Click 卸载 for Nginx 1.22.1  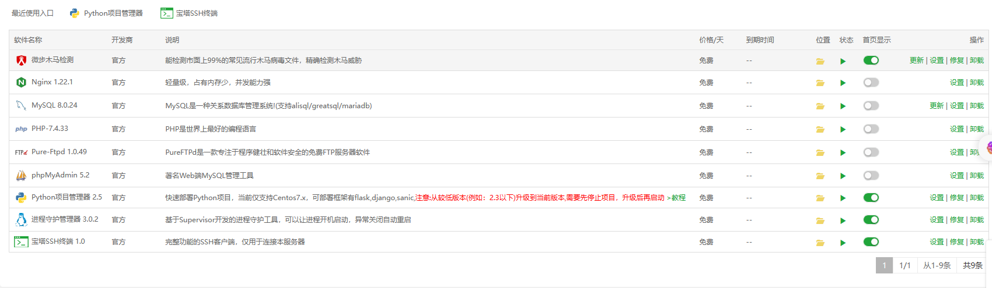tap(977, 83)
